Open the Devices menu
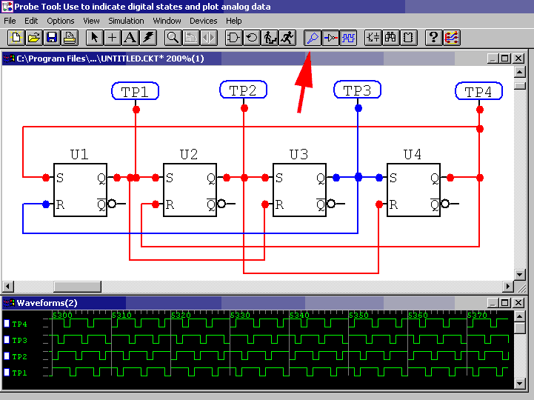 (204, 21)
